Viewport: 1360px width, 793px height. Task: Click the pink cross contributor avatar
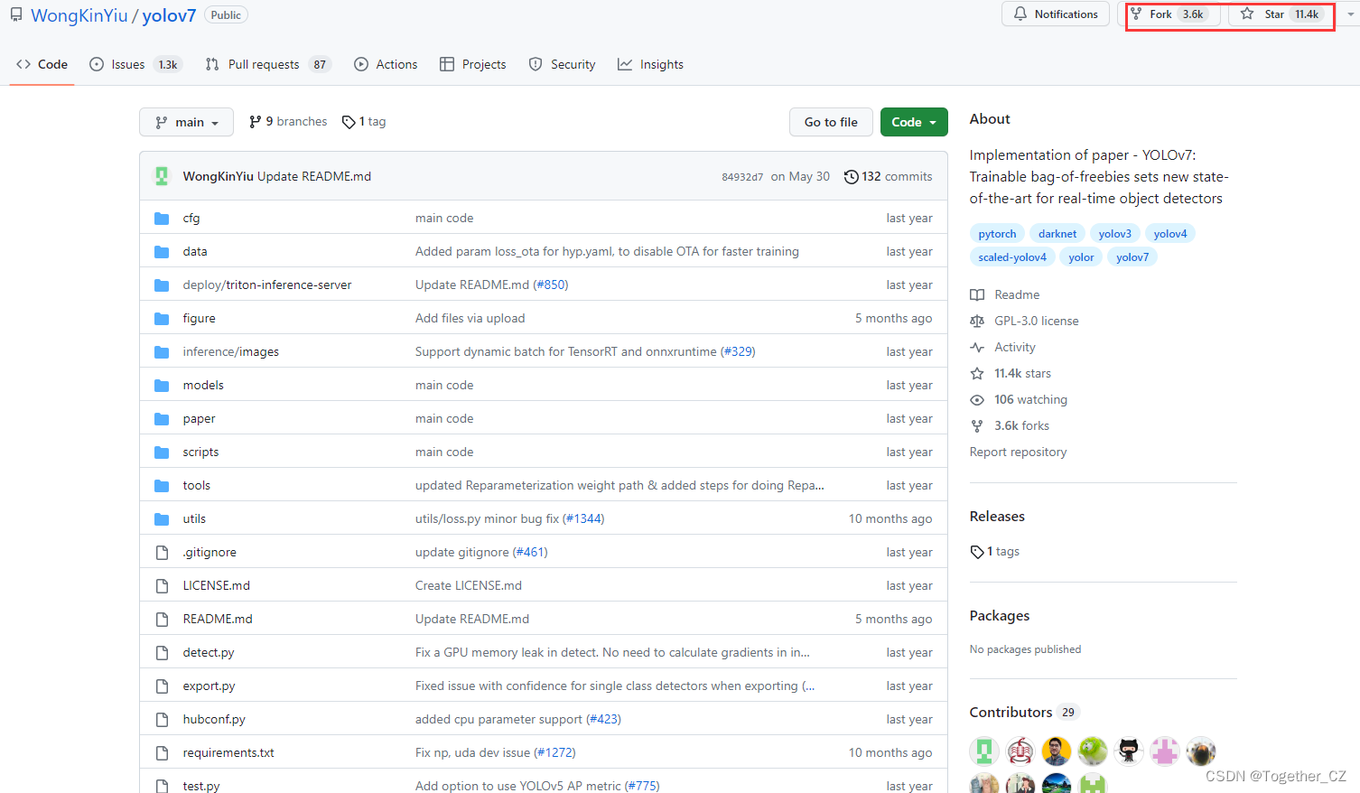(1165, 751)
